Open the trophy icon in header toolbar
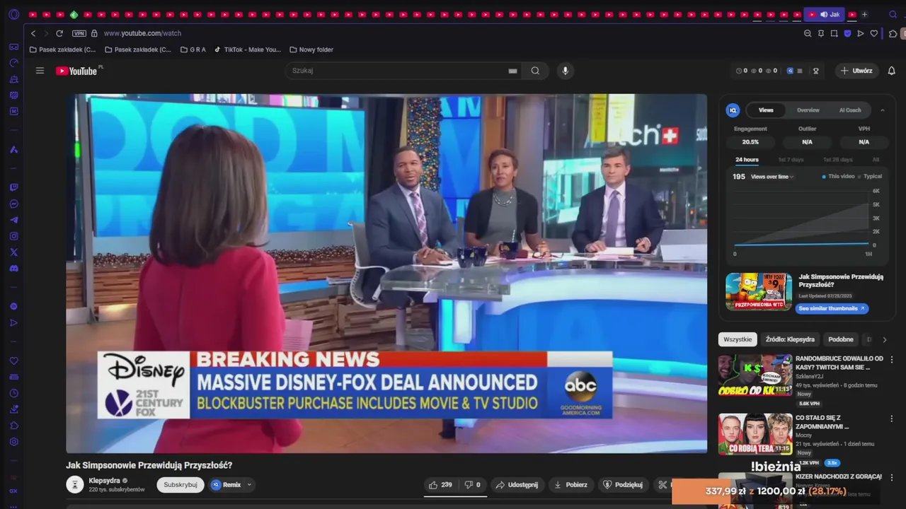Screen dimensions: 906x509 pyautogui.click(x=815, y=71)
